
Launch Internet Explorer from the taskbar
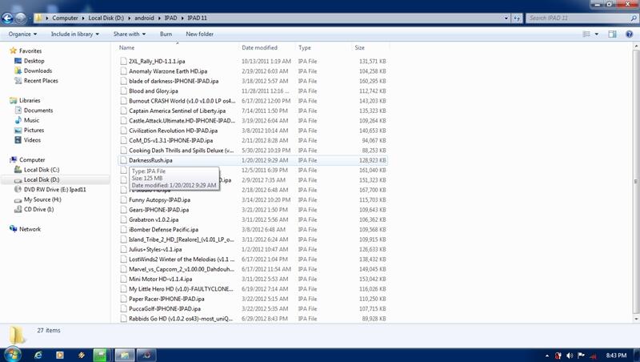click(x=38, y=355)
